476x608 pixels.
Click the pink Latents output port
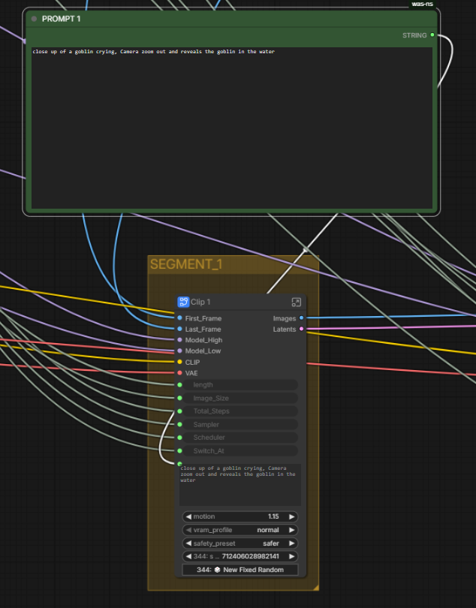302,329
